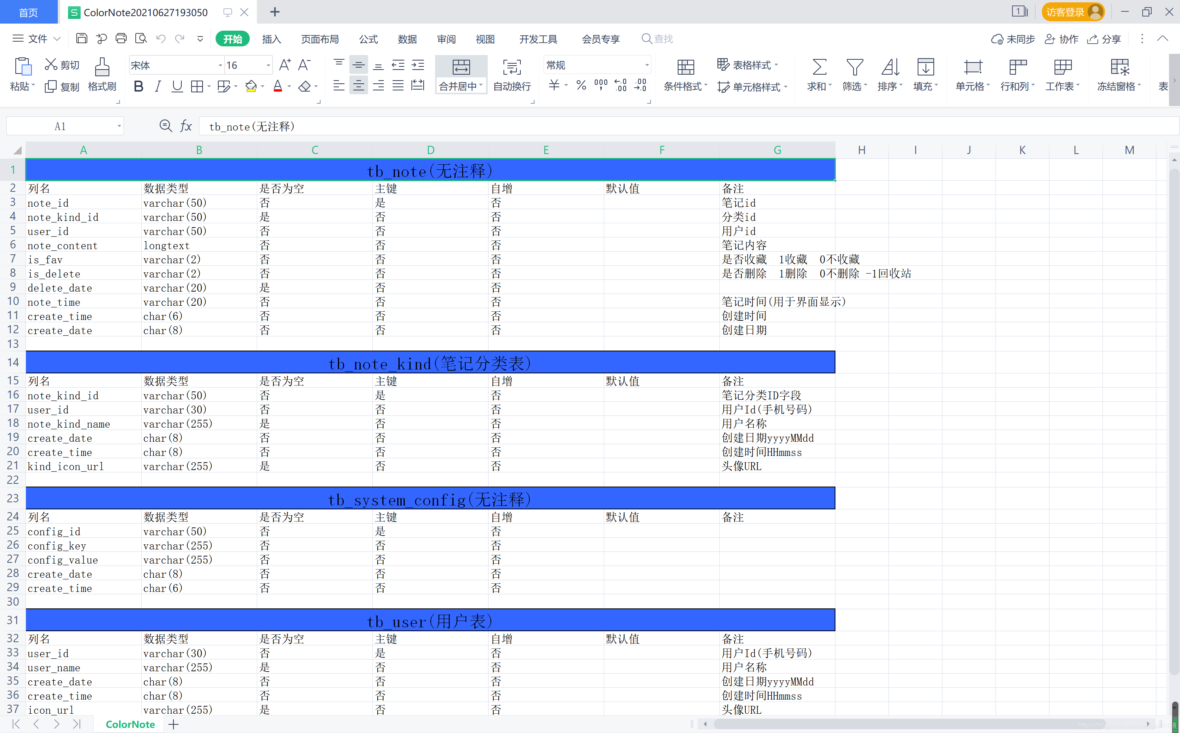Click the AutoSum sigma icon
The image size is (1180, 733).
pyautogui.click(x=819, y=67)
